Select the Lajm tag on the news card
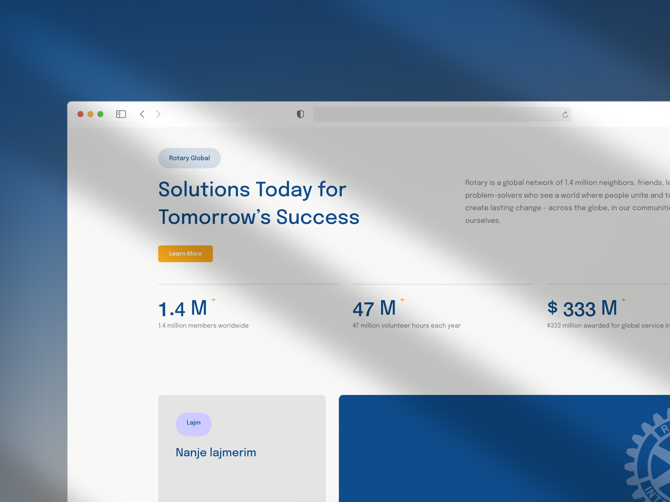Viewport: 670px width, 502px height. point(194,424)
